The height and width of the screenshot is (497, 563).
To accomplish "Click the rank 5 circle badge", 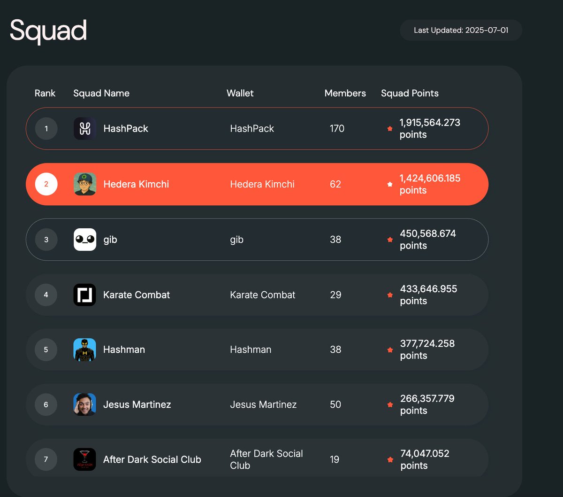I will (x=46, y=350).
